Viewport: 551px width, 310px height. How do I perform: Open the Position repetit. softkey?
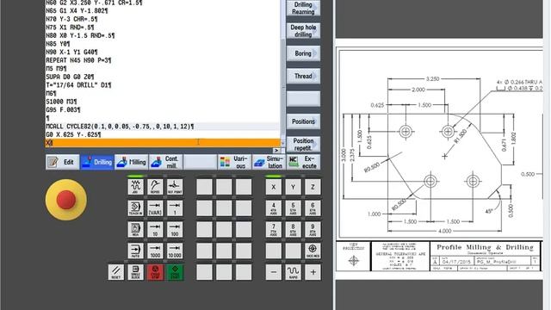[x=303, y=144]
